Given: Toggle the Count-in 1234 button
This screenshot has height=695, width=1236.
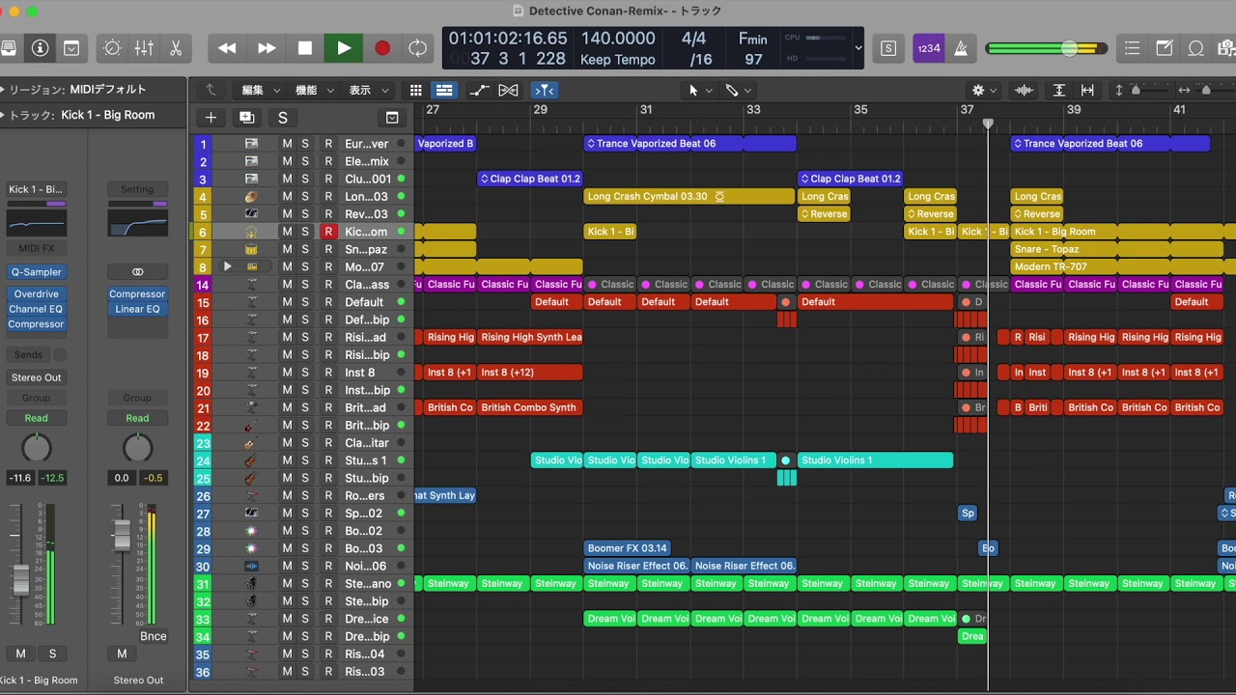Looking at the screenshot, I should click(x=928, y=48).
